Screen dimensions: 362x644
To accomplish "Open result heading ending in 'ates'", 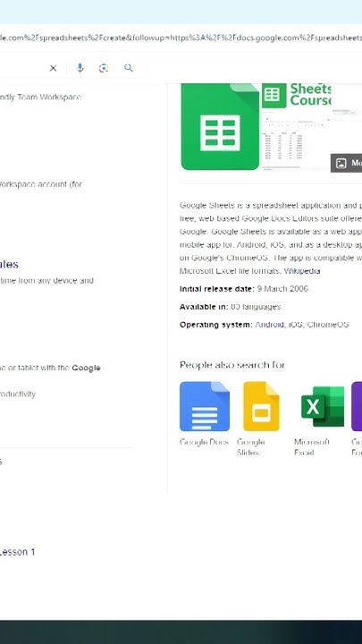I will 9,264.
